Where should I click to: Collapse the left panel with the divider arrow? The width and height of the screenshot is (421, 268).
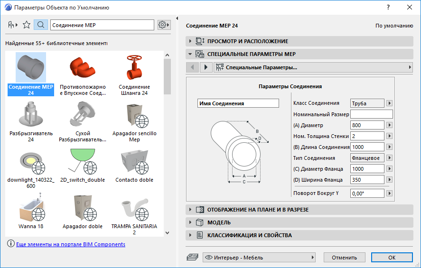click(x=177, y=18)
